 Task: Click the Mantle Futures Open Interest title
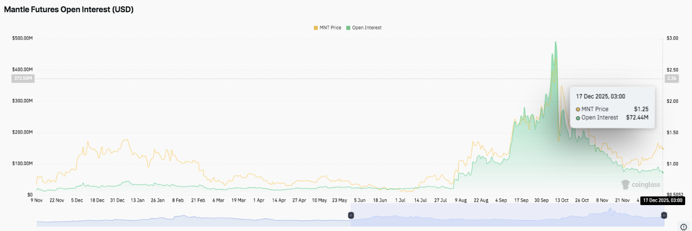click(x=69, y=9)
